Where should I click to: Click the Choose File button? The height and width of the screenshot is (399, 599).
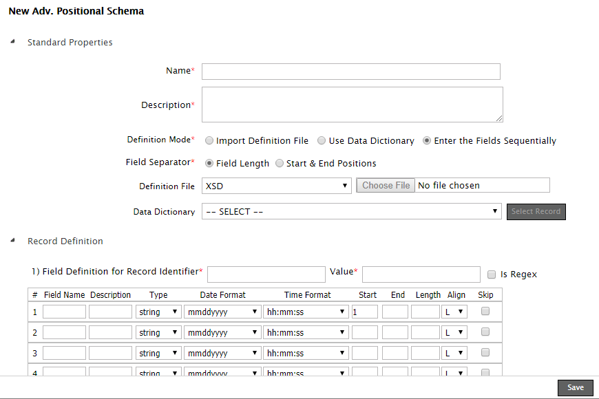pos(386,186)
